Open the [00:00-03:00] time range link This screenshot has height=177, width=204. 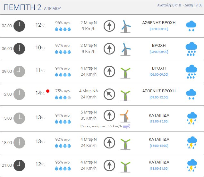159,29
